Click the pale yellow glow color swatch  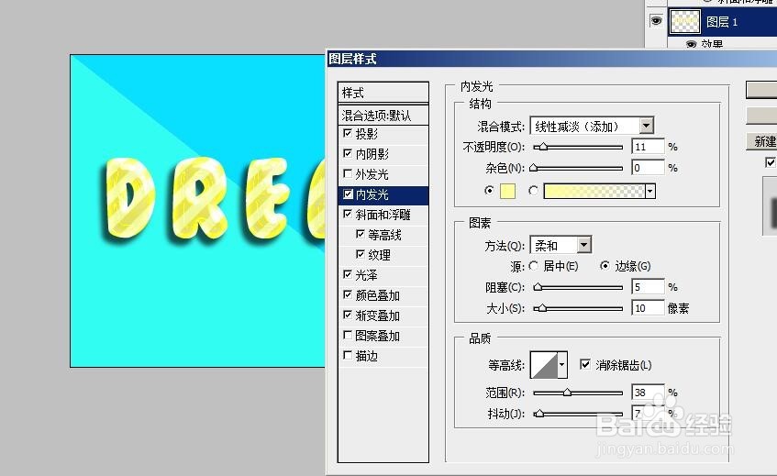[x=508, y=191]
